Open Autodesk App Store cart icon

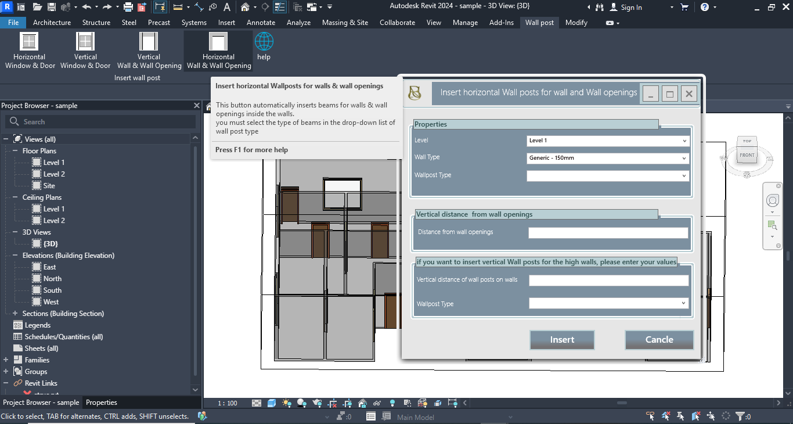click(x=684, y=7)
